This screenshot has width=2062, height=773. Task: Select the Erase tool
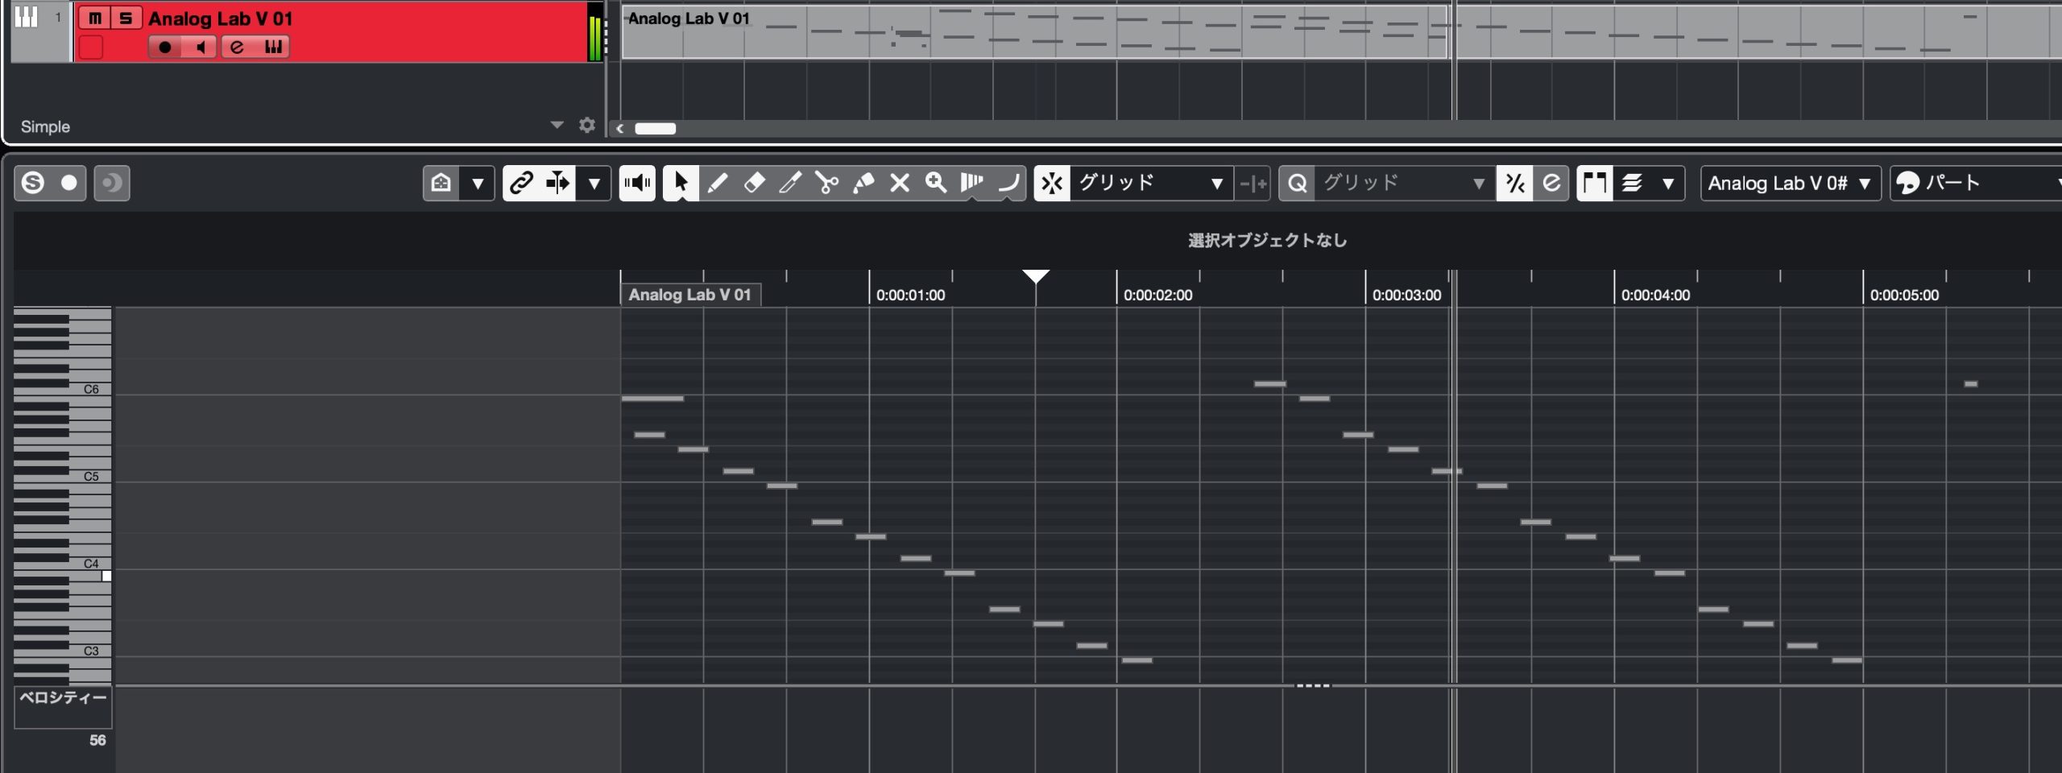(x=754, y=183)
